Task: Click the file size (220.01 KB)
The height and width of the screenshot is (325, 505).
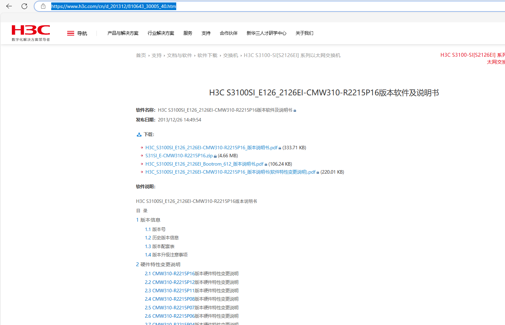Action: tap(332, 172)
